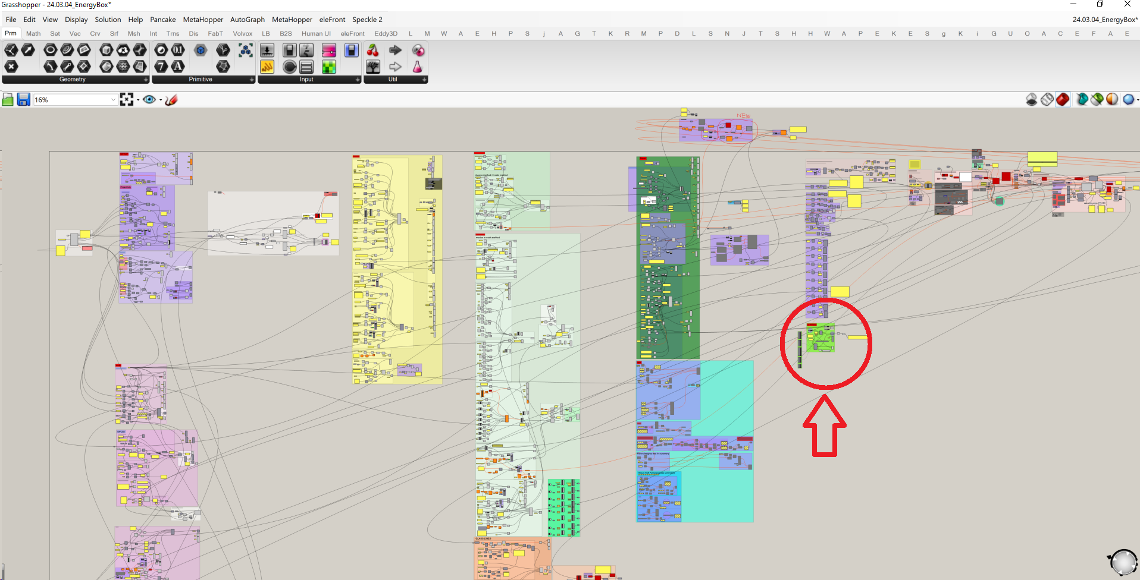
Task: Pick the Gradient component in Input panel
Action: (x=329, y=51)
